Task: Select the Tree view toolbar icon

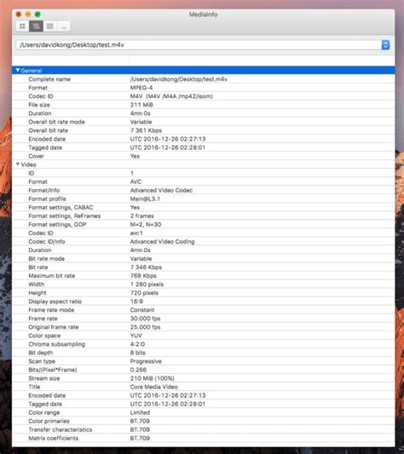Action: [36, 26]
